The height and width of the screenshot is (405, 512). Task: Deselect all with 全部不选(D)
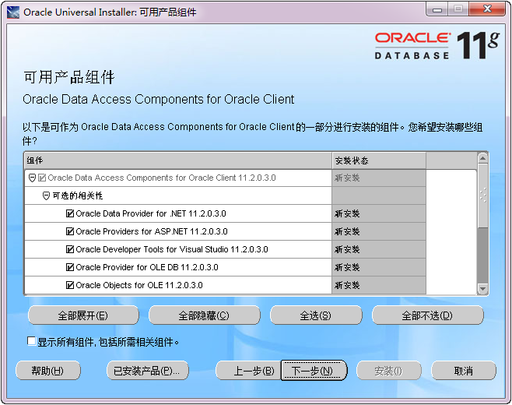427,315
